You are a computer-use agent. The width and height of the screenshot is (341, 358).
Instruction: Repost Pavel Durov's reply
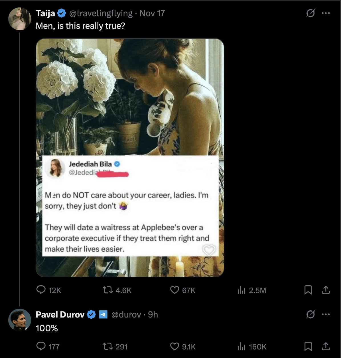(x=107, y=346)
